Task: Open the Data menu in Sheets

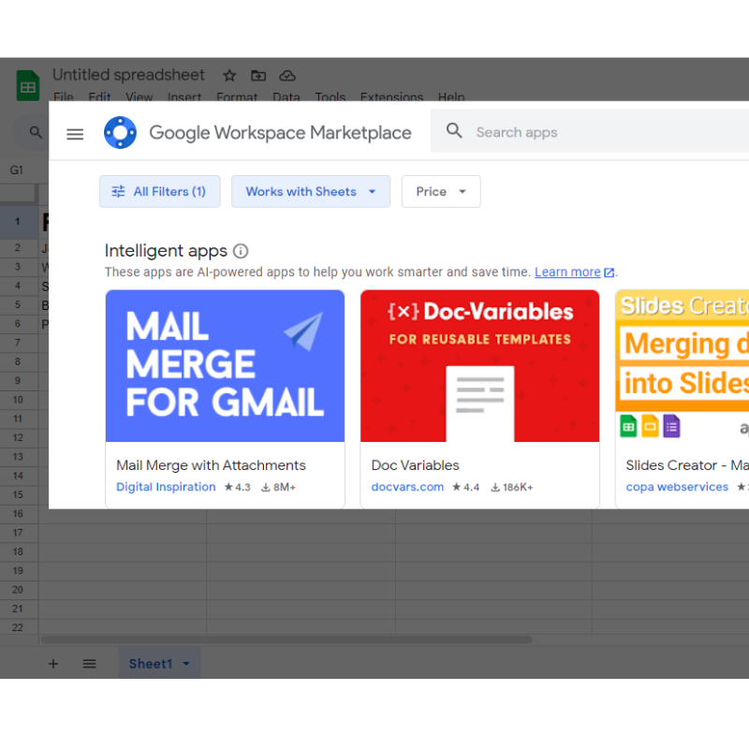Action: [286, 97]
